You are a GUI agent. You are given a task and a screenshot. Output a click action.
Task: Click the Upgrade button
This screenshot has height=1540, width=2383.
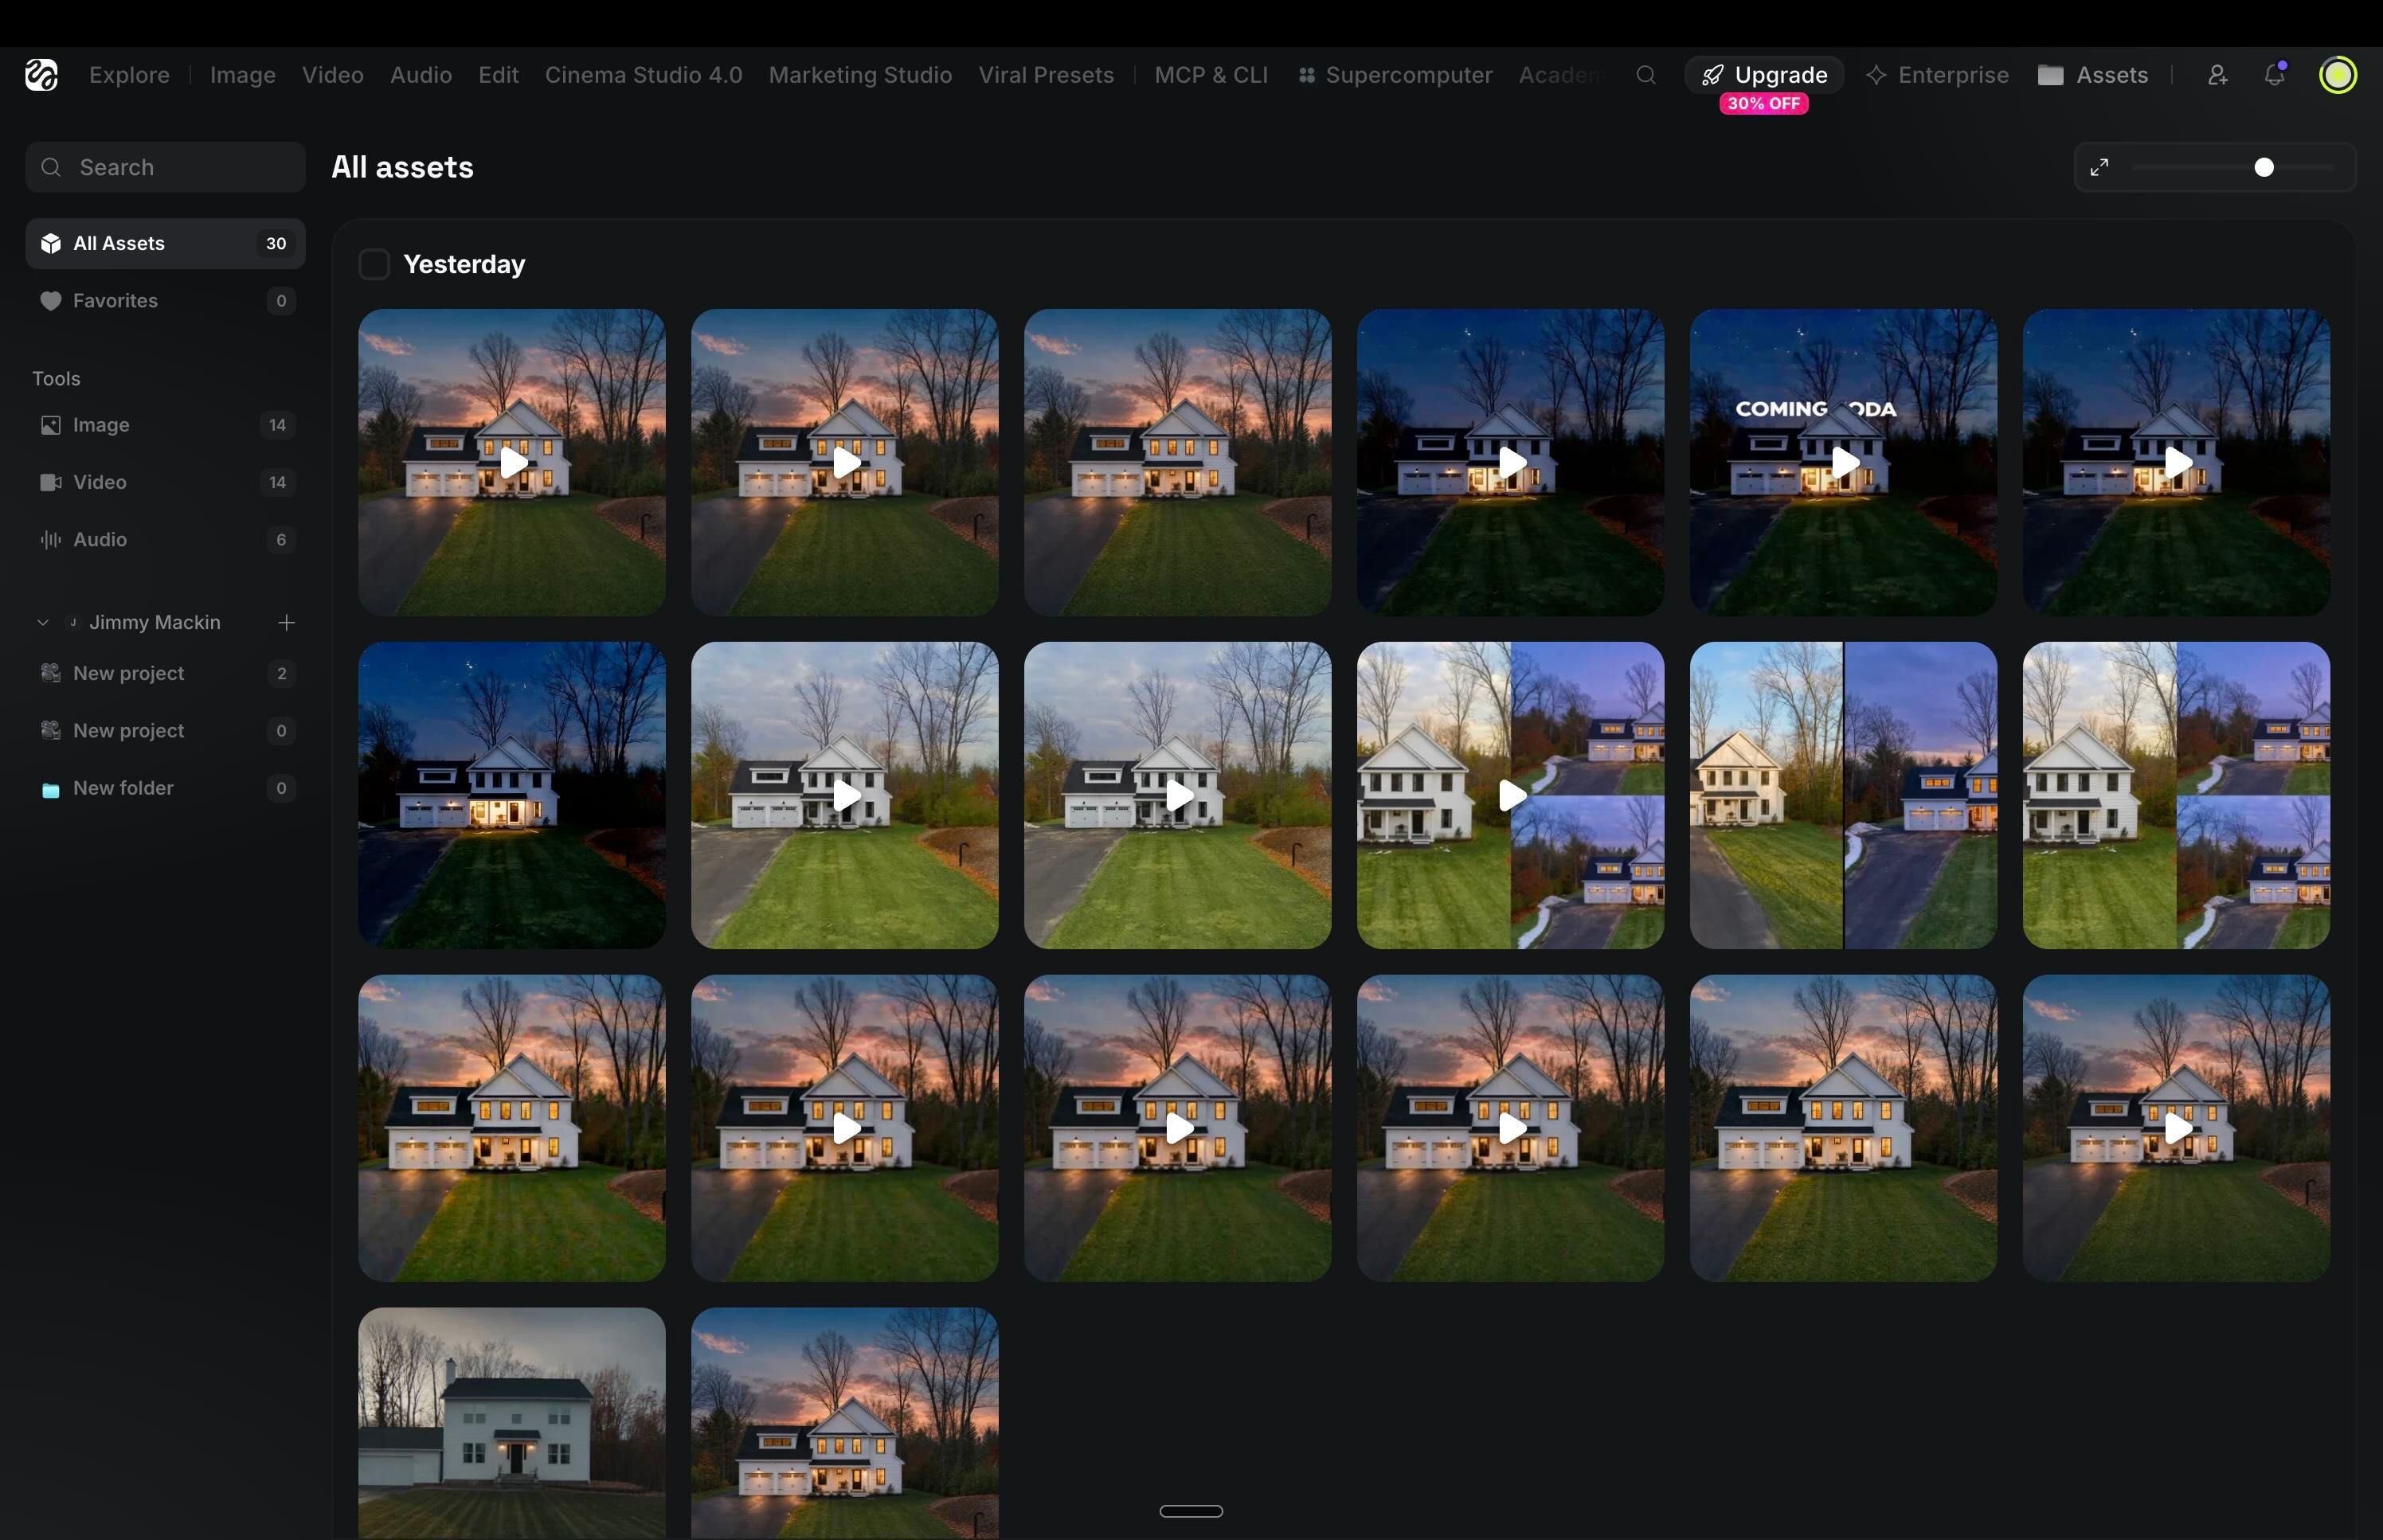point(1764,75)
